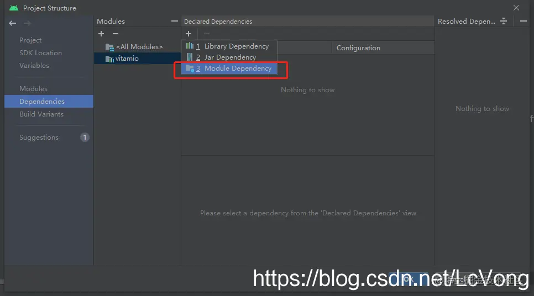This screenshot has height=296, width=534.
Task: Select <All Modules> in tree
Action: [139, 46]
